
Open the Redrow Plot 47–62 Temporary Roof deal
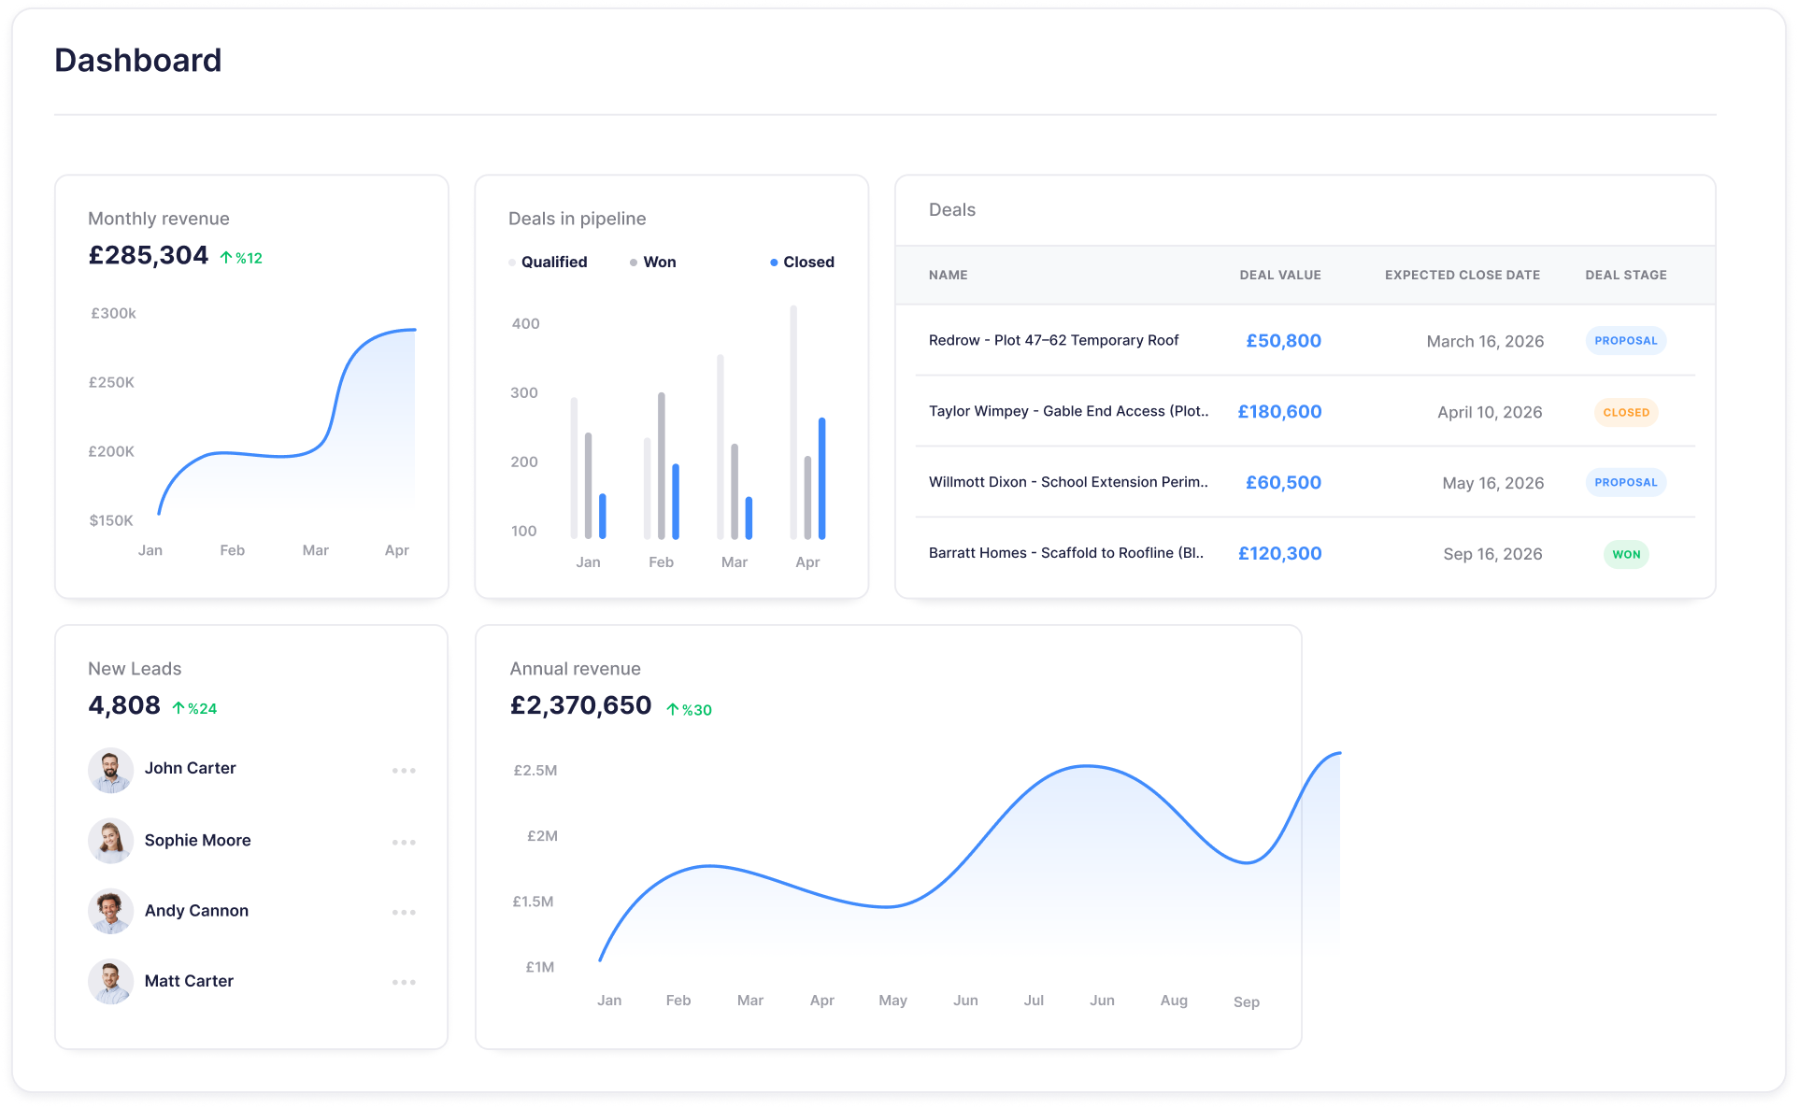click(1053, 341)
